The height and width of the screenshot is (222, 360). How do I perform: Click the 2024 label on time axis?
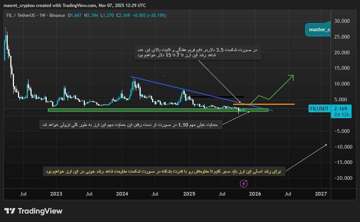coord(122,193)
